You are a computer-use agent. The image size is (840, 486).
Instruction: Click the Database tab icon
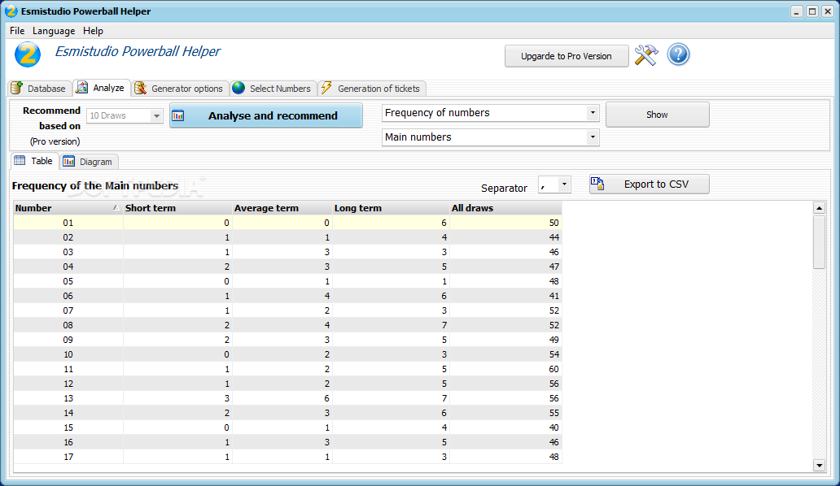point(16,88)
